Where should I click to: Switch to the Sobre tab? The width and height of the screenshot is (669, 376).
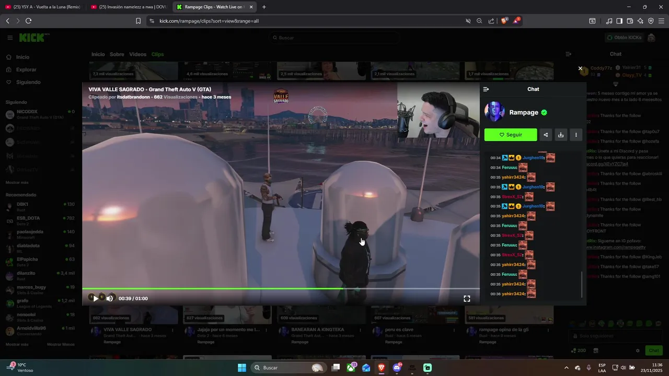click(117, 54)
